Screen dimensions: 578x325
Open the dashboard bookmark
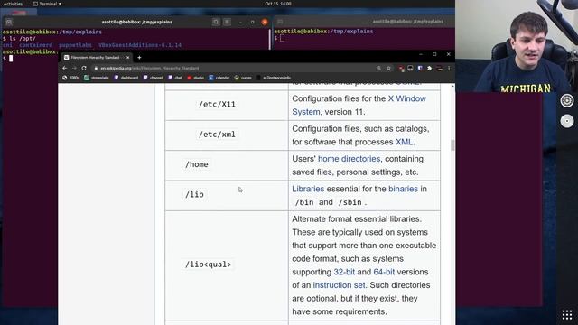coord(126,78)
